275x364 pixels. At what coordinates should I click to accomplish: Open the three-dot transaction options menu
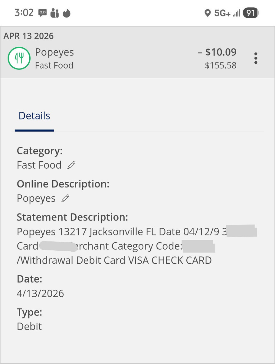[x=256, y=58]
